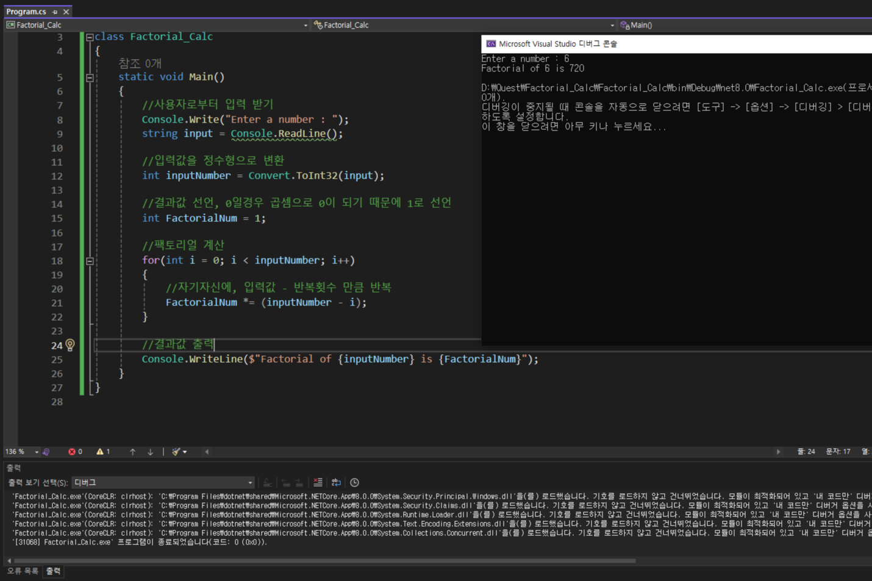Toggle the output timestamp clock icon

pos(354,482)
